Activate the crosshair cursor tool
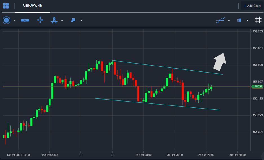264x160 pixels. pos(40,20)
